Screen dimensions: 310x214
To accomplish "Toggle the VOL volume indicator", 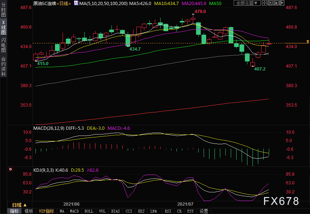I will (102, 211).
